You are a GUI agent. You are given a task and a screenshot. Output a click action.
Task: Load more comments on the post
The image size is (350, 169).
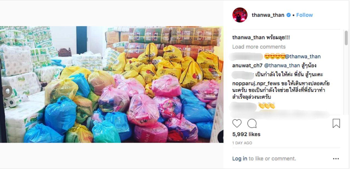point(259,47)
